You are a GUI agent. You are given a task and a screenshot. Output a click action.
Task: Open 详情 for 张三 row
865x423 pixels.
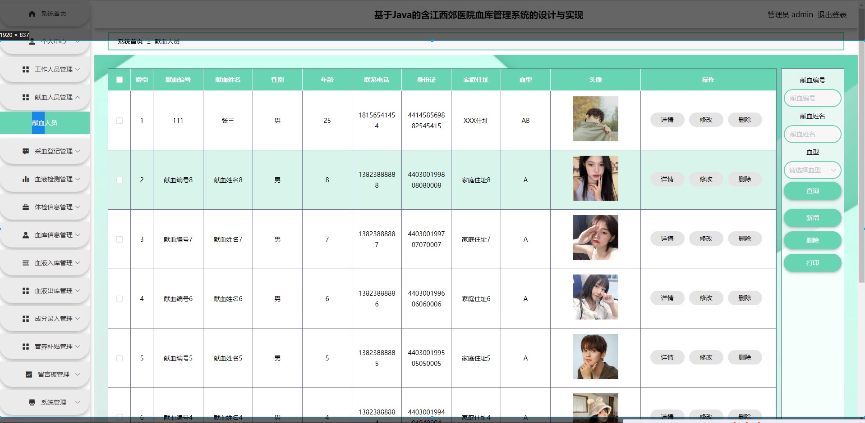667,120
